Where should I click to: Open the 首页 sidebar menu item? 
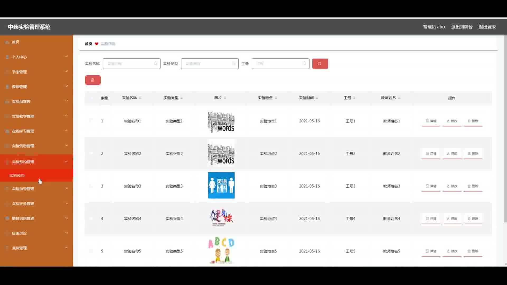coord(36,42)
